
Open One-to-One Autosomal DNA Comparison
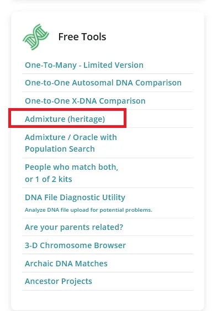click(x=103, y=83)
